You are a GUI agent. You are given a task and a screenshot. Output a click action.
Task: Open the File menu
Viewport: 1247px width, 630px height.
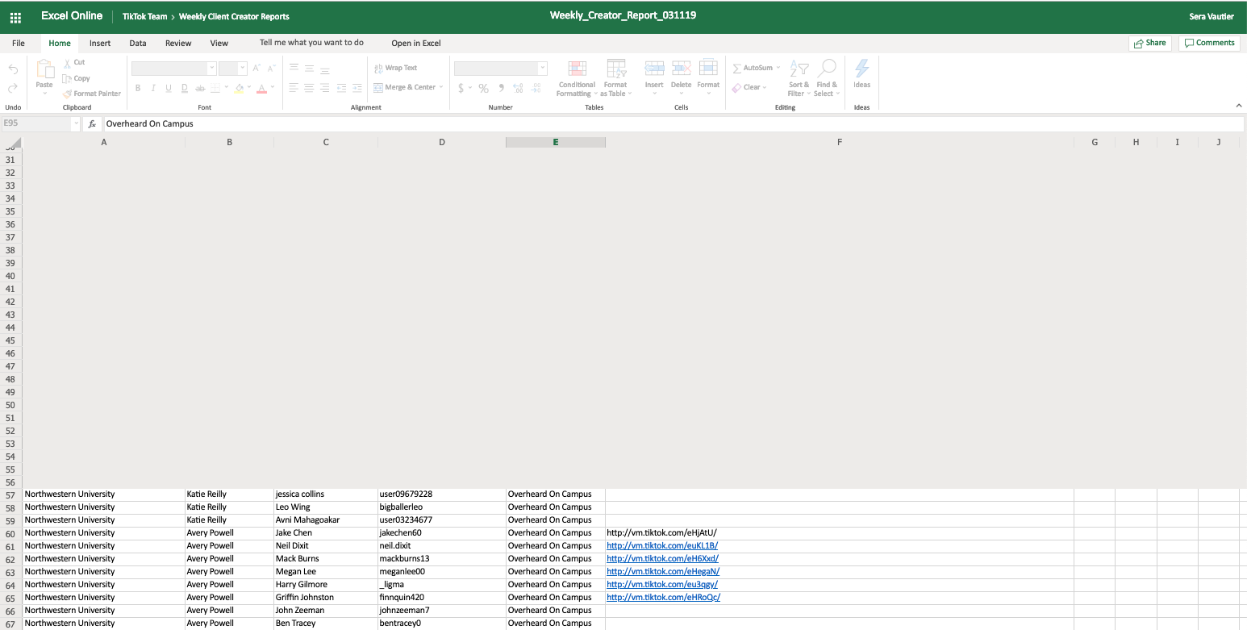[x=18, y=43]
